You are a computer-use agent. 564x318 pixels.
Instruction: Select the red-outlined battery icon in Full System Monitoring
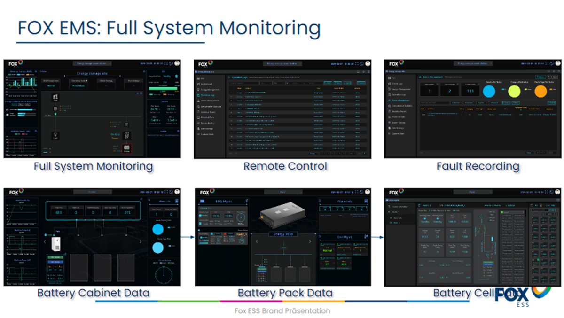pos(127,149)
